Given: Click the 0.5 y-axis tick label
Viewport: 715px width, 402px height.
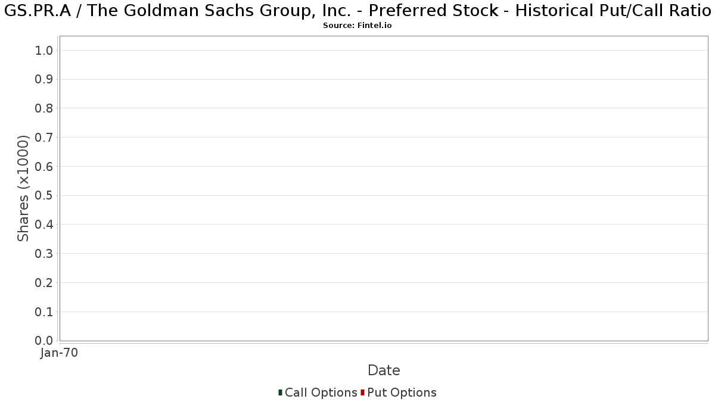Looking at the screenshot, I should tap(45, 196).
